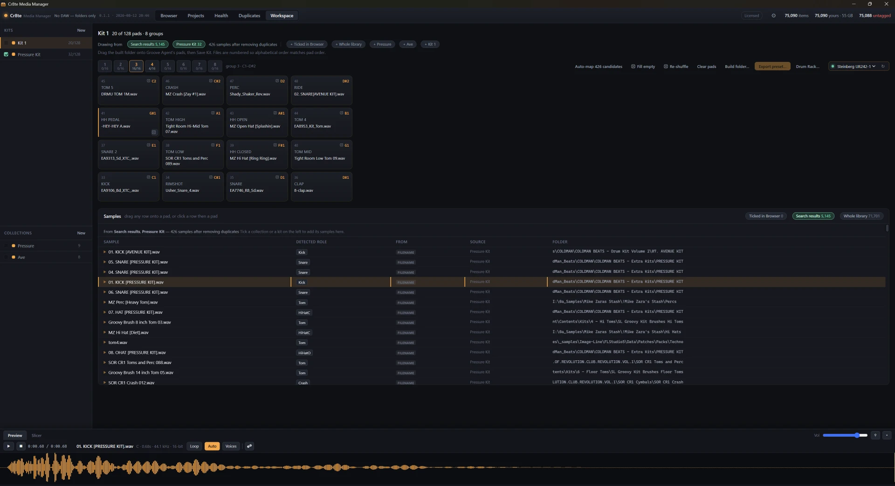Click dice icon on TOM 5 pad
Viewport: 895px width, 486px height.
pos(149,81)
